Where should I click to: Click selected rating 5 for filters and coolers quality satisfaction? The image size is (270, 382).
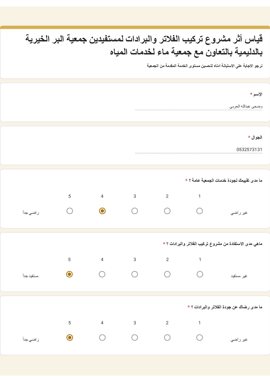point(70,338)
